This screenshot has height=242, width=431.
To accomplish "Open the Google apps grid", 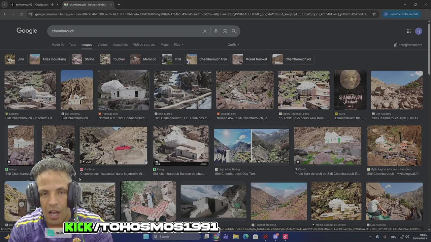I will [x=408, y=31].
